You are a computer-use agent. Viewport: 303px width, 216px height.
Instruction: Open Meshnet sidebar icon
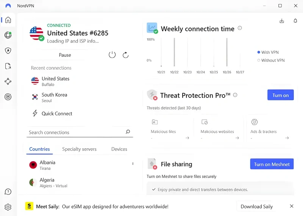pyautogui.click(x=8, y=81)
